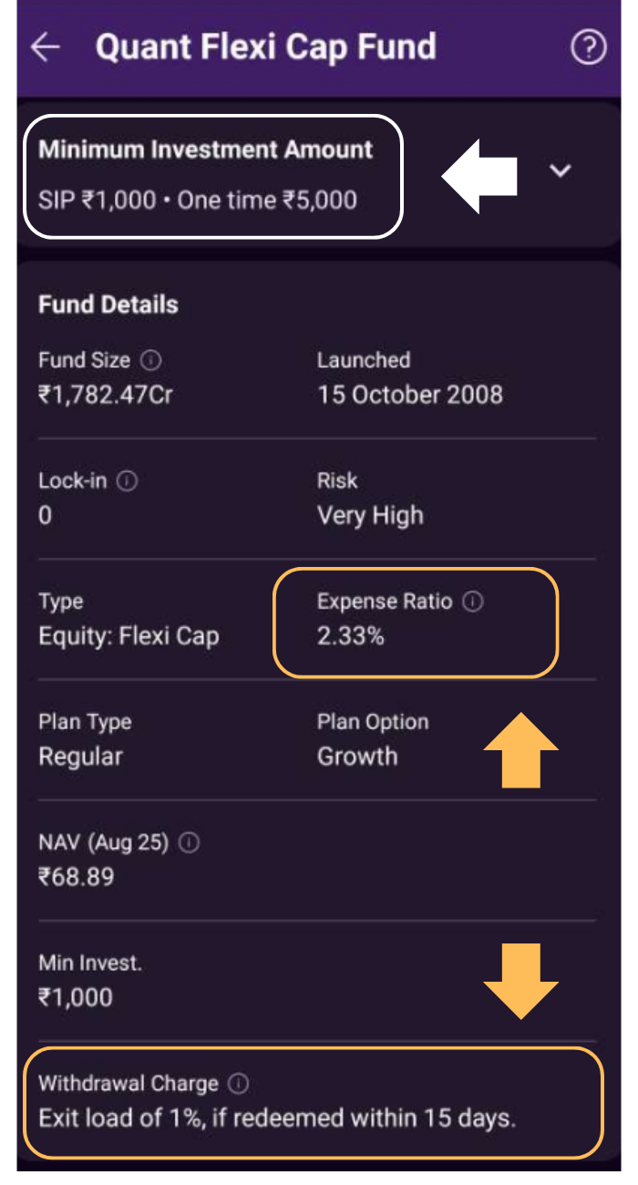
Task: Select the Very High risk value
Action: coord(370,516)
